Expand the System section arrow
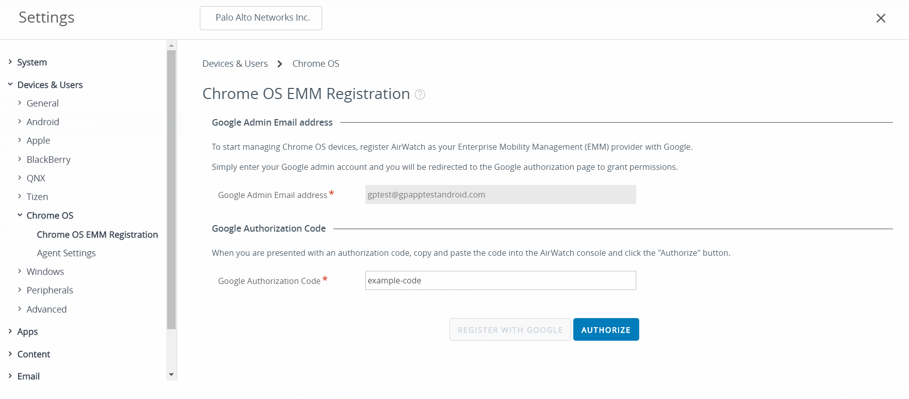This screenshot has width=909, height=399. coord(10,62)
